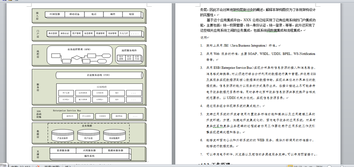Image resolution: width=354 pixels, height=167 pixels.
Task: Select the 移动设备 box in access layer
Action: tap(74, 14)
